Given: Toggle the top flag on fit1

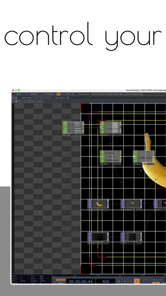Looking at the screenshot, I should (123, 234).
